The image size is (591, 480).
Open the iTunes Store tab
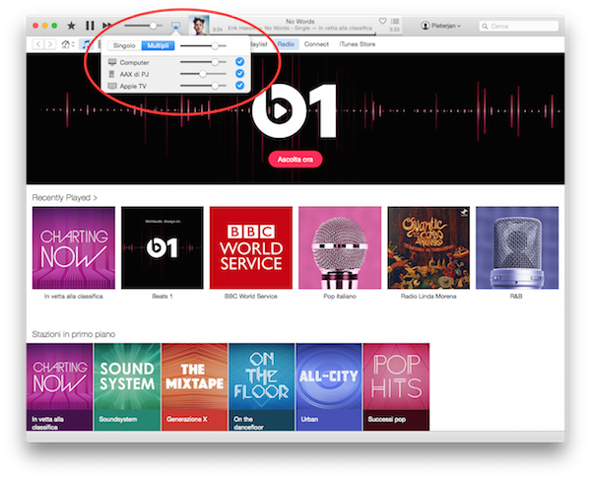357,44
